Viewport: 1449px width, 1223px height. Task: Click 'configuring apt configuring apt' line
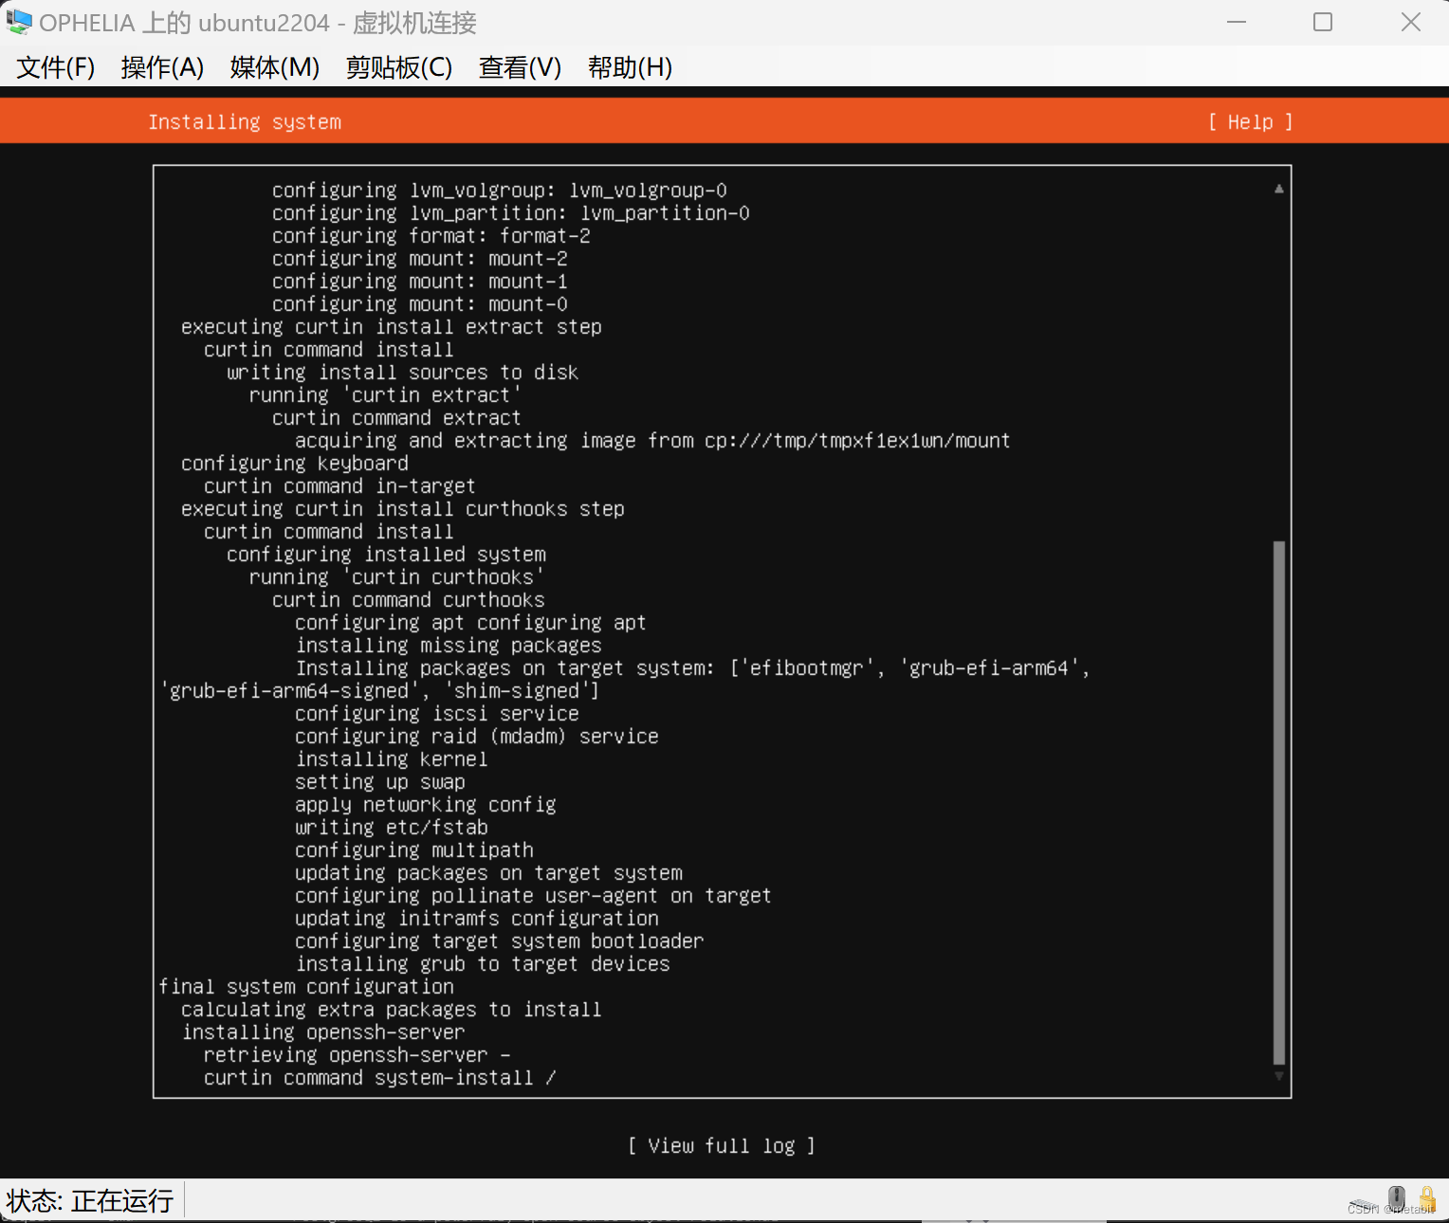pyautogui.click(x=470, y=623)
